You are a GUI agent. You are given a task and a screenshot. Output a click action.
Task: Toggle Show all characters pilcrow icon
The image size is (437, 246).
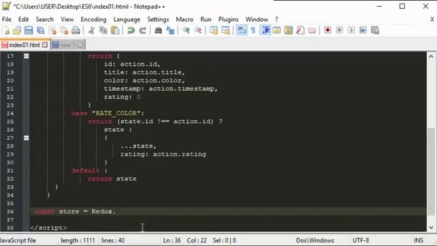pyautogui.click(x=253, y=30)
